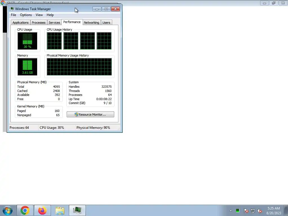Show hidden tray icons arrow
This screenshot has height=216, width=288.
point(231,211)
